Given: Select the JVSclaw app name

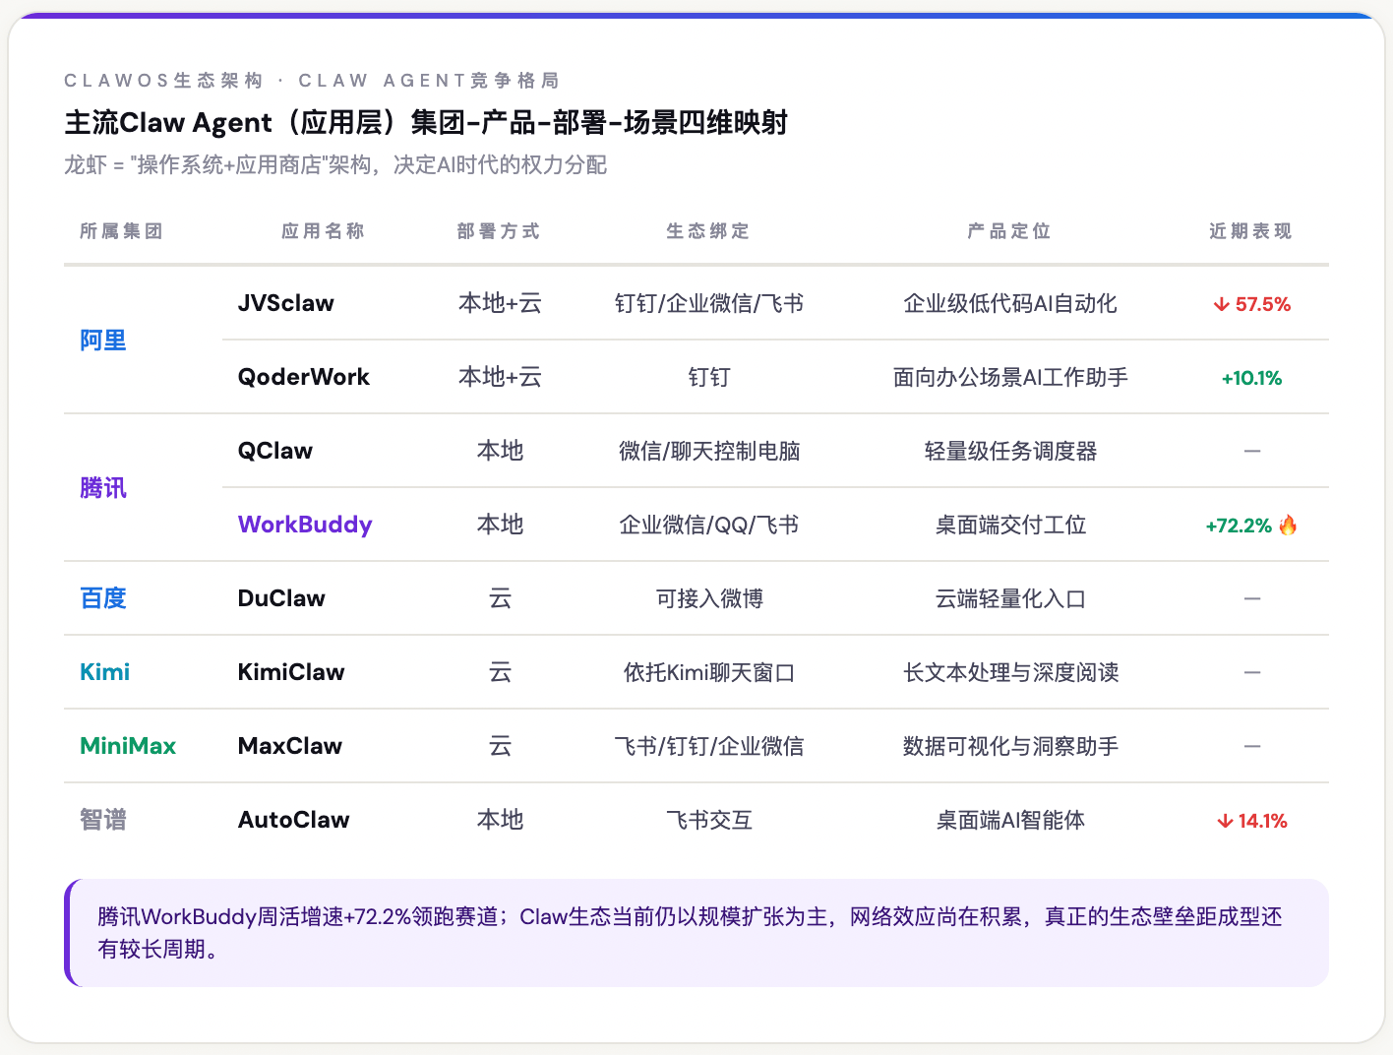Looking at the screenshot, I should point(286,303).
